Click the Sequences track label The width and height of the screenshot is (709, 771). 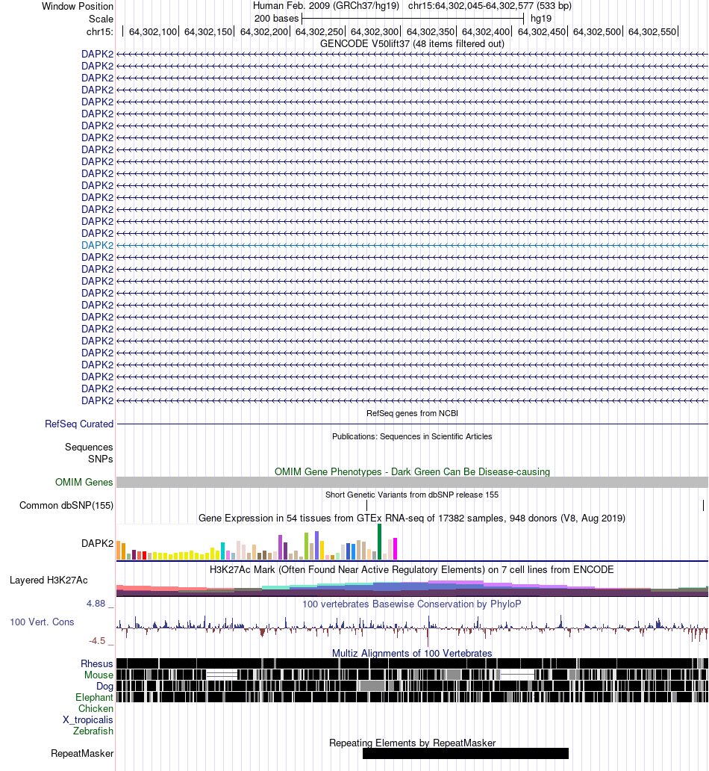point(89,447)
